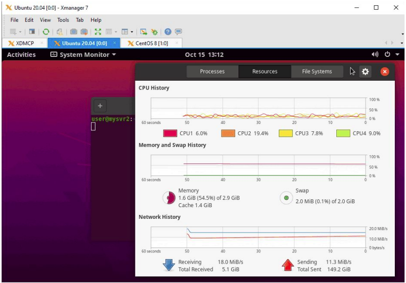Open the Help menu
Image resolution: width=406 pixels, height=283 pixels.
[x=96, y=20]
